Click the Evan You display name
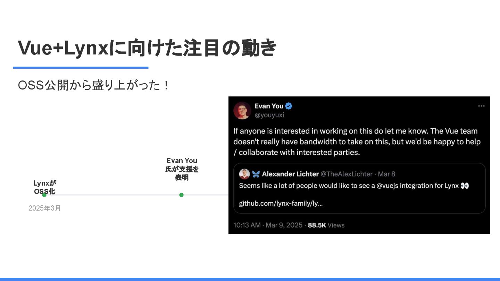500x281 pixels. click(269, 106)
